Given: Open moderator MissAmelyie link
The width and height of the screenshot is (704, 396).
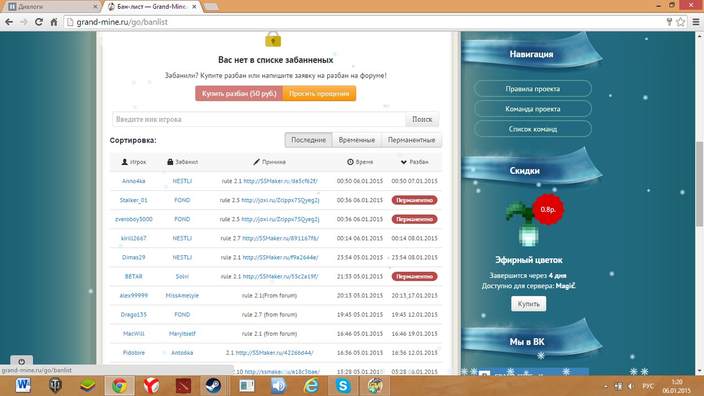Looking at the screenshot, I should pos(182,295).
